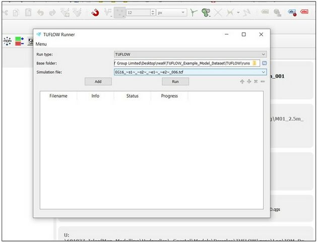Screen dimensions: 318x242
Task: Click the Status column header
Action: (133, 96)
